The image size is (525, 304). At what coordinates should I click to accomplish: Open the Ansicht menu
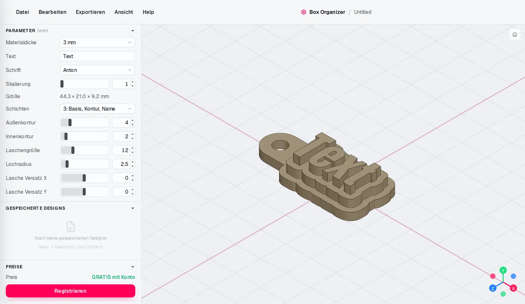(x=124, y=12)
